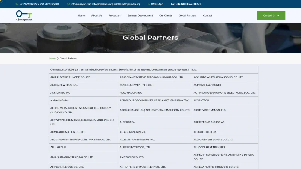Click ABLE ELECTRIC (NINGDE) CO., LTD. cell
301x169 pixels.
click(x=83, y=77)
